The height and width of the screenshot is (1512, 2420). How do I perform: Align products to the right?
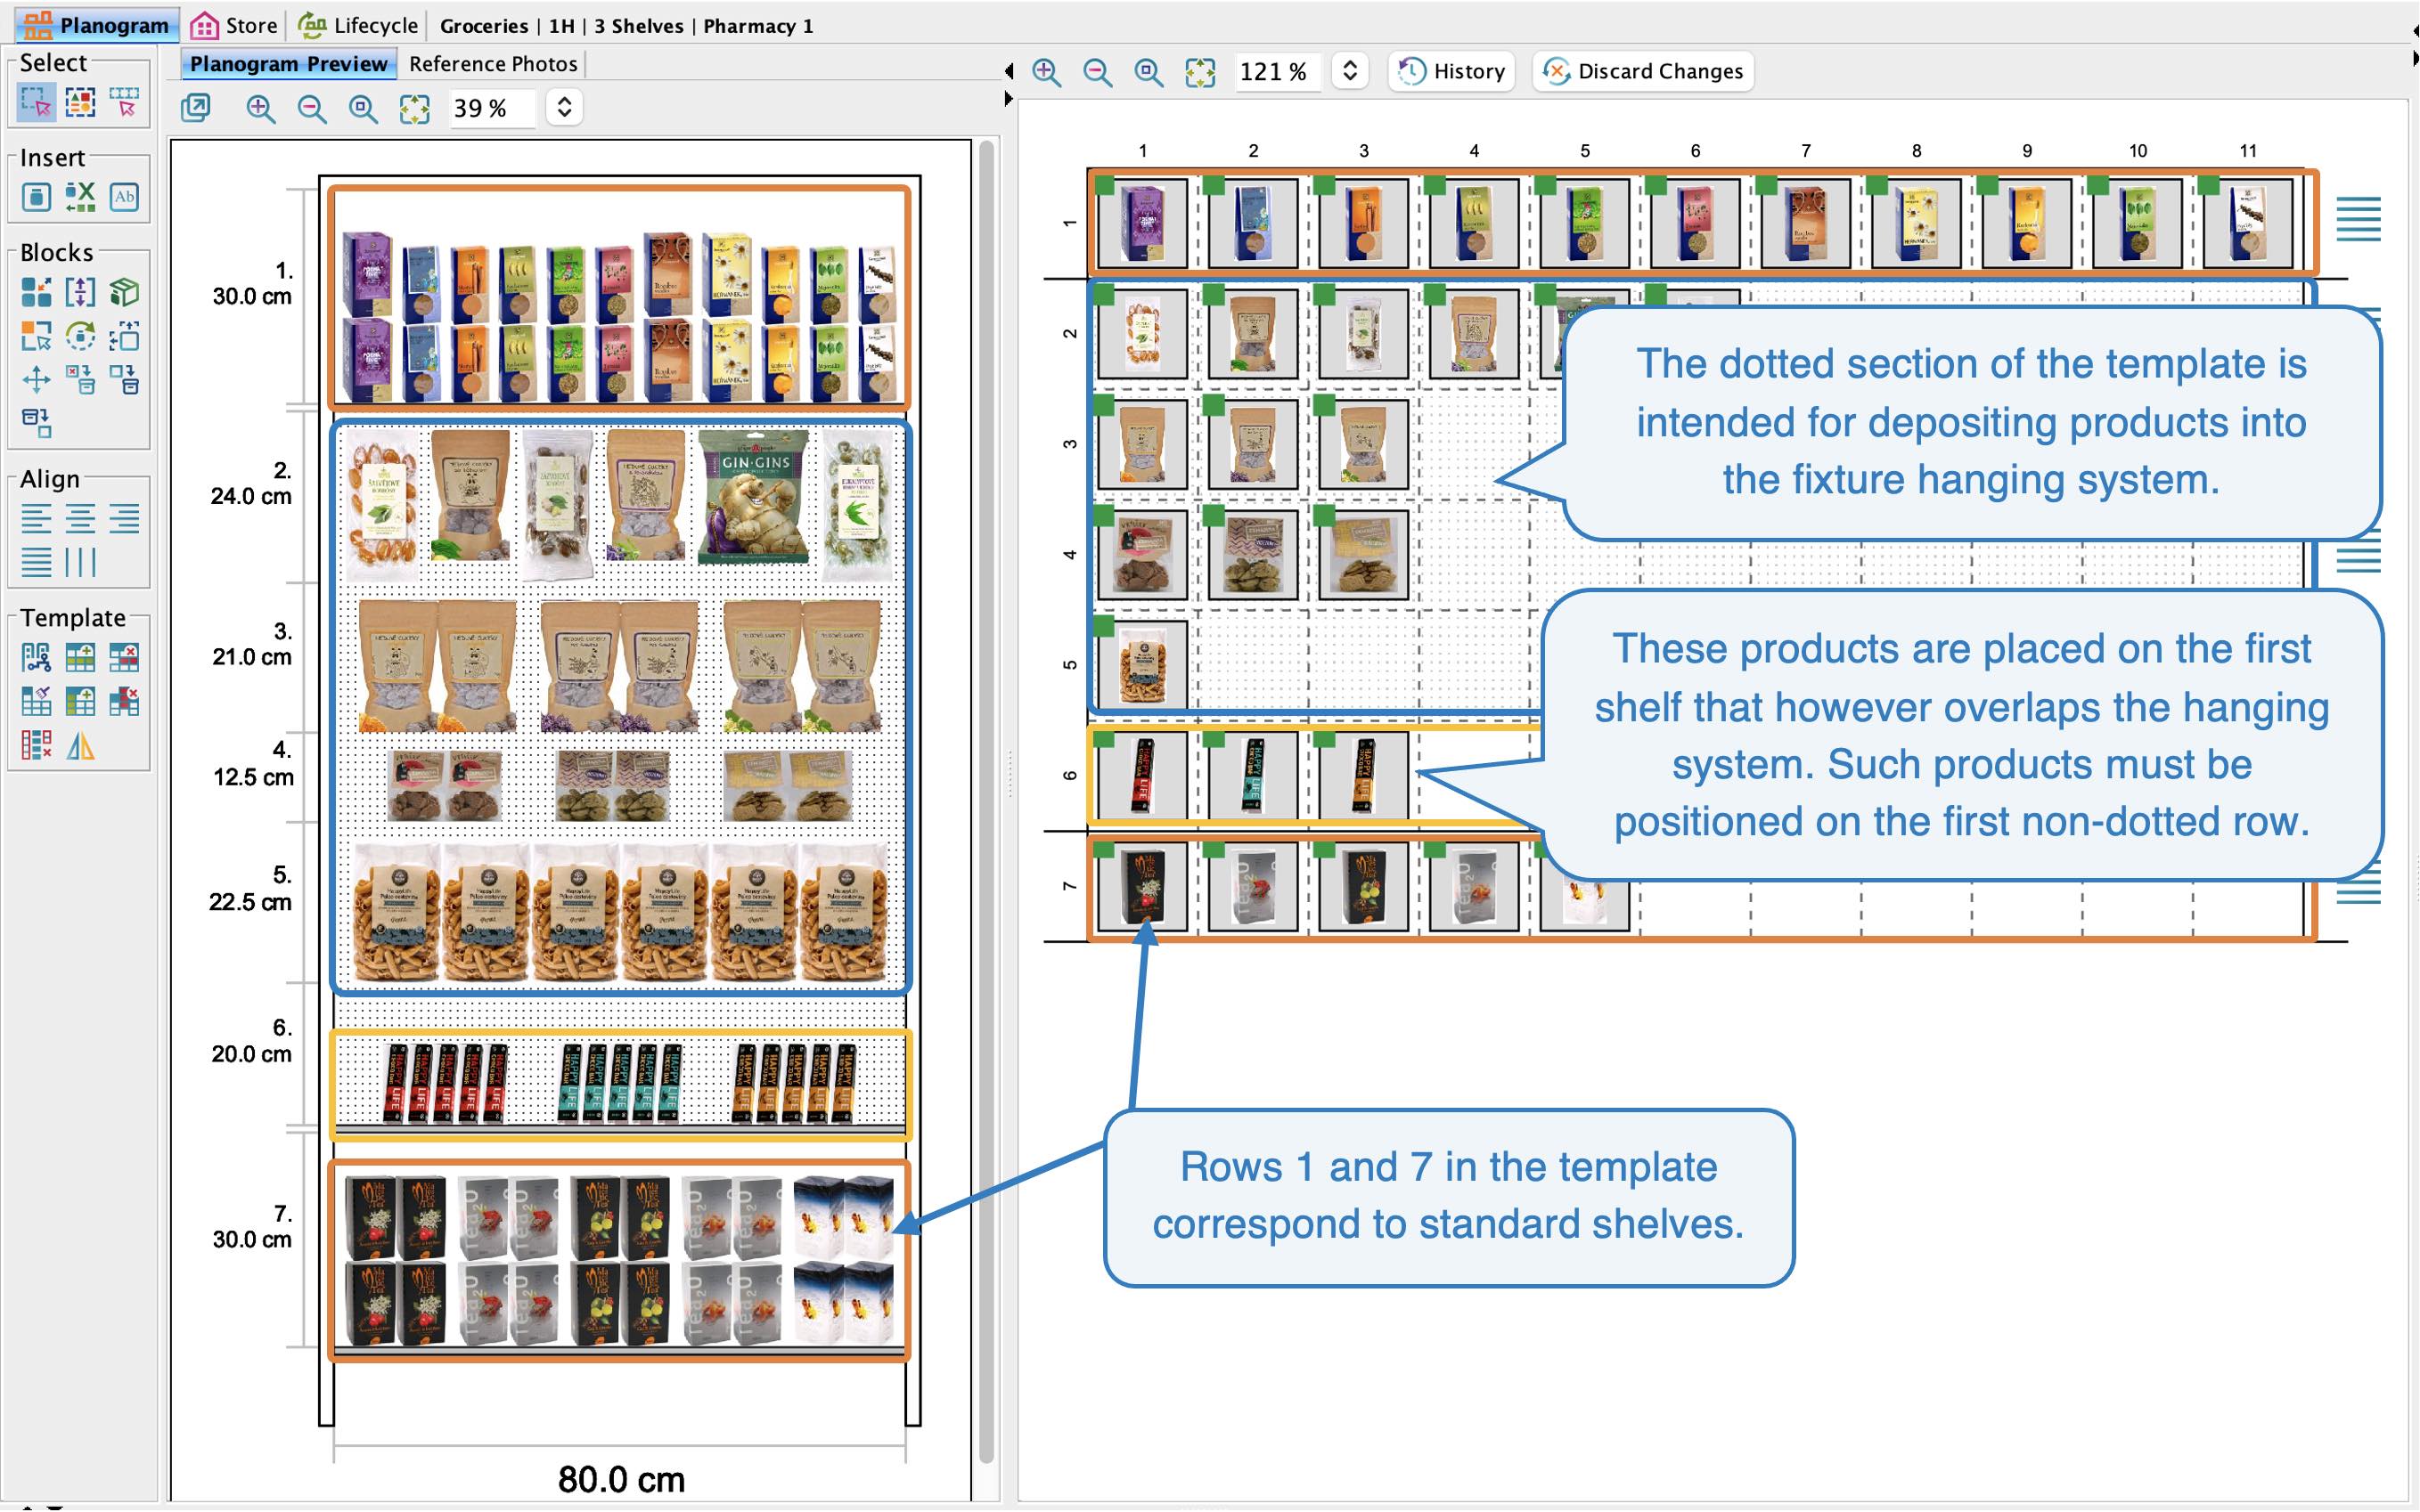(x=124, y=518)
